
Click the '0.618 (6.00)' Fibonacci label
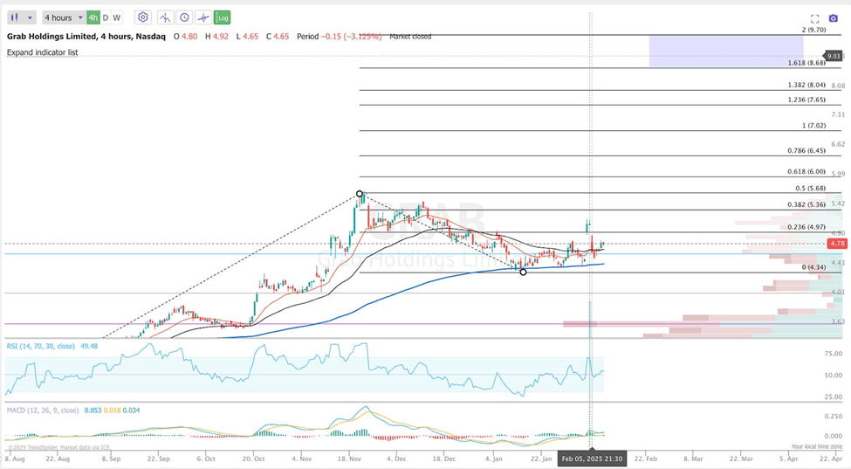click(x=806, y=171)
